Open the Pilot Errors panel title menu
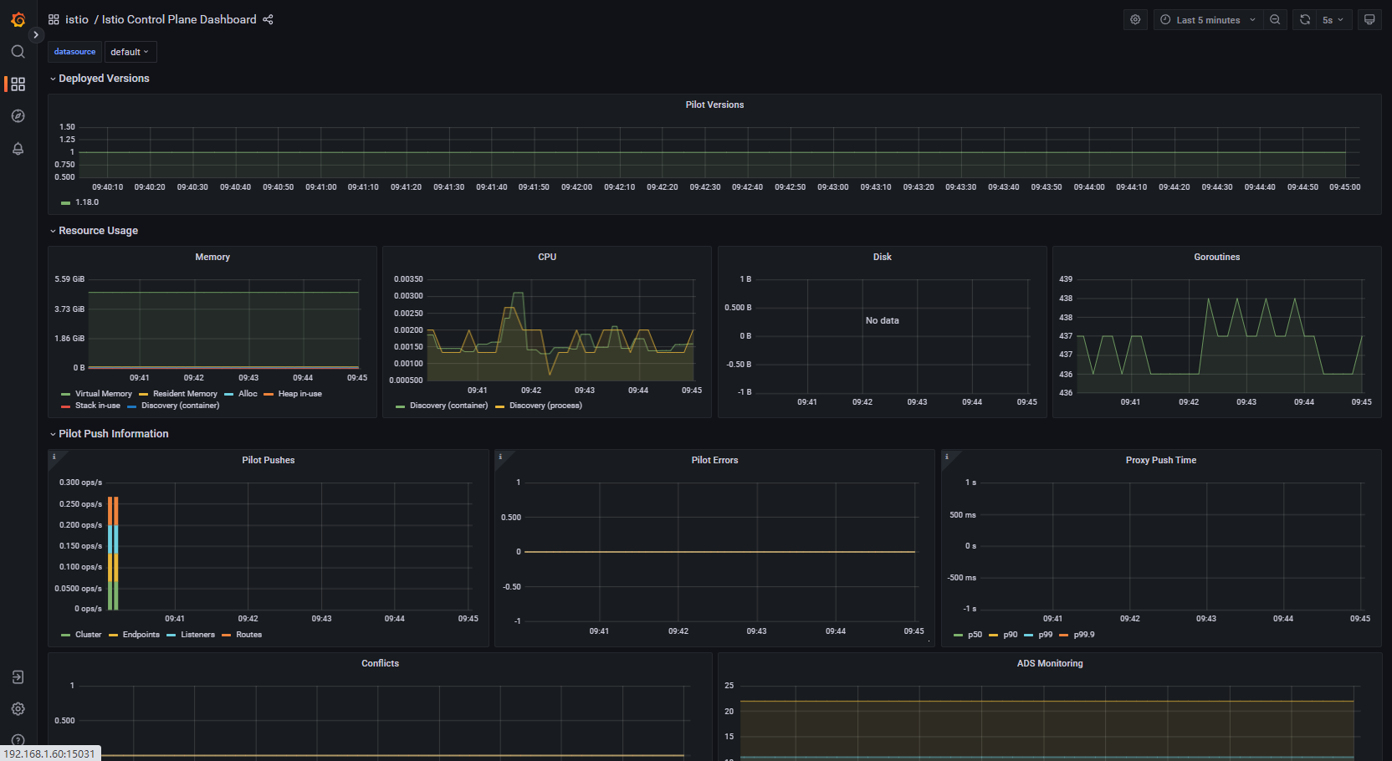This screenshot has height=761, width=1392. [x=715, y=460]
